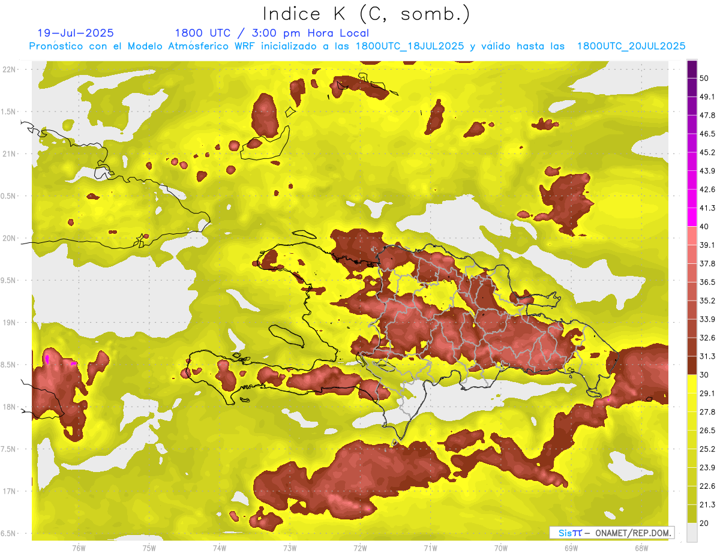Click the bright yellow color bar segment between 29.1 and 30
Image resolution: width=720 pixels, height=556 pixels.
692,384
